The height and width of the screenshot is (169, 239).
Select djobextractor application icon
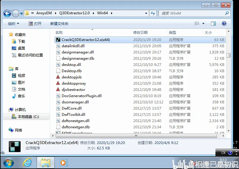pyautogui.click(x=58, y=89)
